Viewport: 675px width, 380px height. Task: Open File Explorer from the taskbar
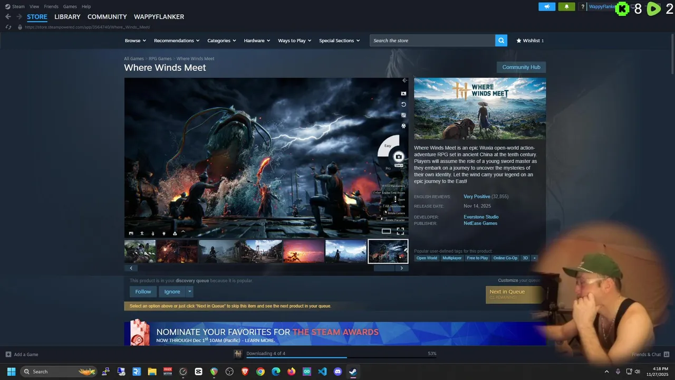click(x=152, y=372)
